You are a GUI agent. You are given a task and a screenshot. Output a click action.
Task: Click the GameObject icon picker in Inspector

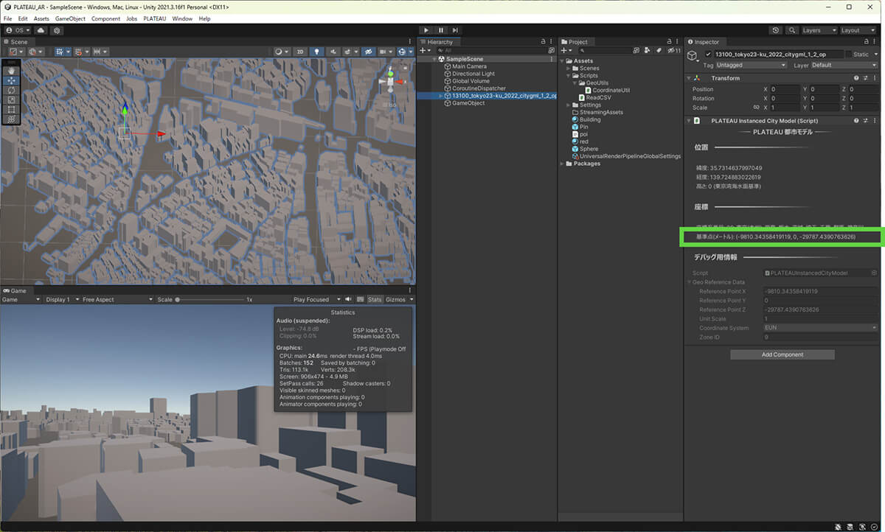coord(693,57)
